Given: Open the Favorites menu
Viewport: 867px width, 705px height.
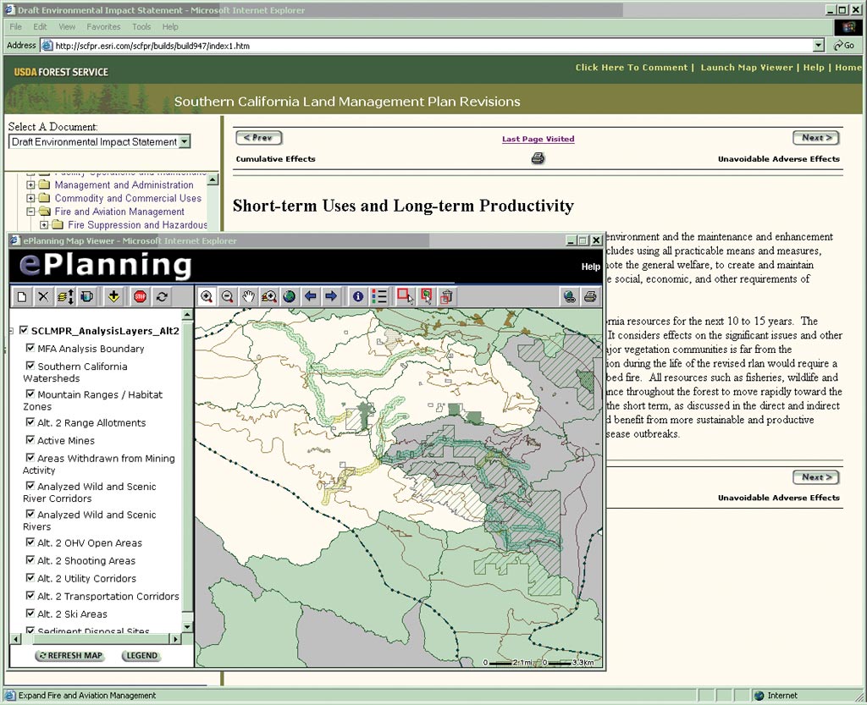Looking at the screenshot, I should coord(103,26).
